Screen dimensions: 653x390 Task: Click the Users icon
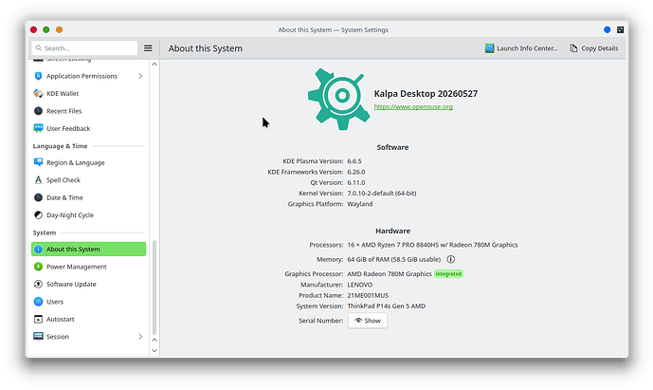(x=38, y=302)
